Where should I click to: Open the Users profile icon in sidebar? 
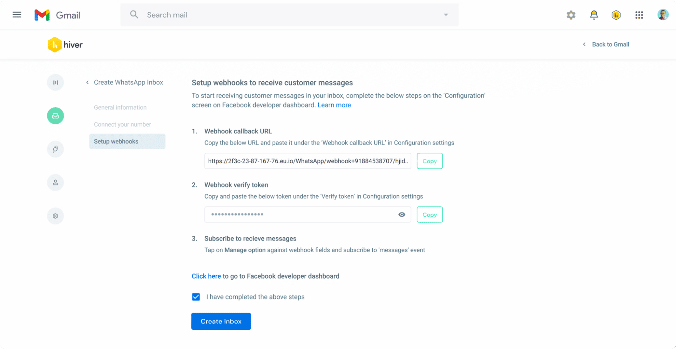55,182
